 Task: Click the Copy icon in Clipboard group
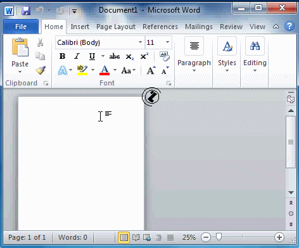pyautogui.click(x=40, y=56)
